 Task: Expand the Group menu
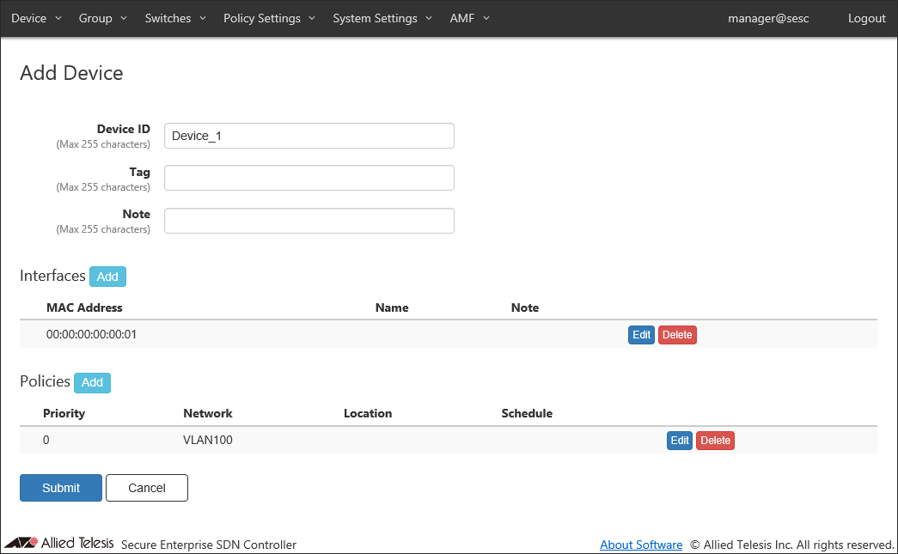click(102, 18)
